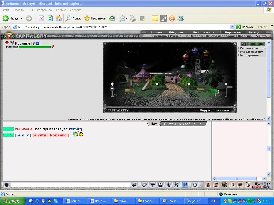Click the running man icon in chat bar
Screen dimensions: 274x205
pyautogui.click(x=169, y=185)
